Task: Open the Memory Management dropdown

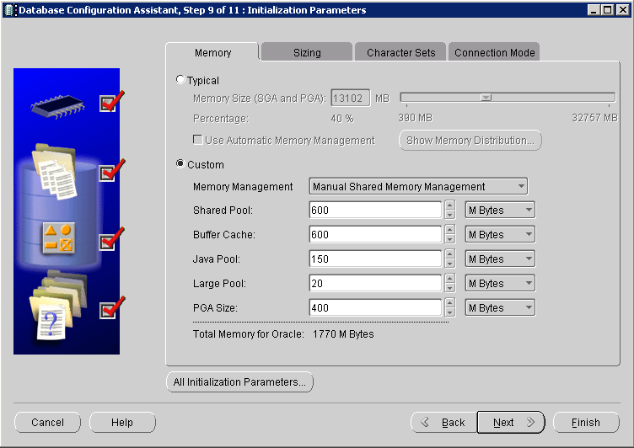Action: [418, 186]
